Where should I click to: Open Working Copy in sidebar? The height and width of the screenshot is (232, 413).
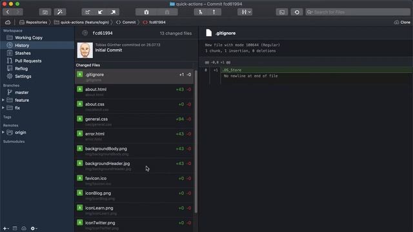pos(37,37)
